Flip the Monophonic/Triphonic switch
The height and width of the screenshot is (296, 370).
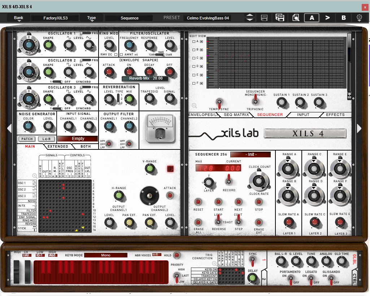(255, 100)
